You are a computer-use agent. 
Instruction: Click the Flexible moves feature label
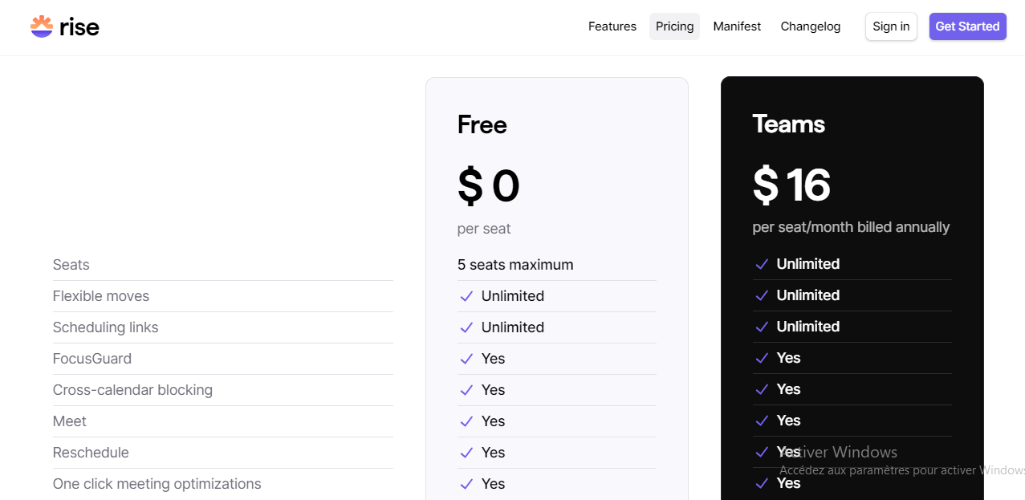click(x=101, y=296)
